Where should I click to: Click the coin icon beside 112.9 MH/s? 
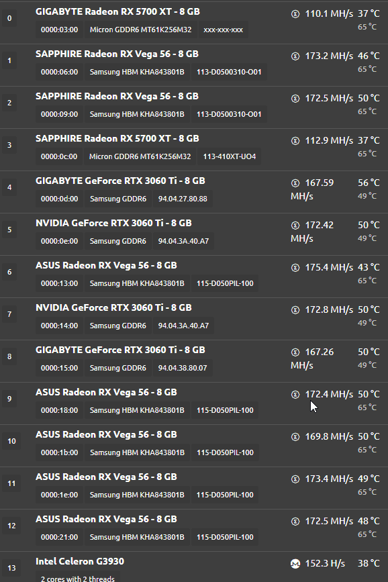click(x=295, y=141)
